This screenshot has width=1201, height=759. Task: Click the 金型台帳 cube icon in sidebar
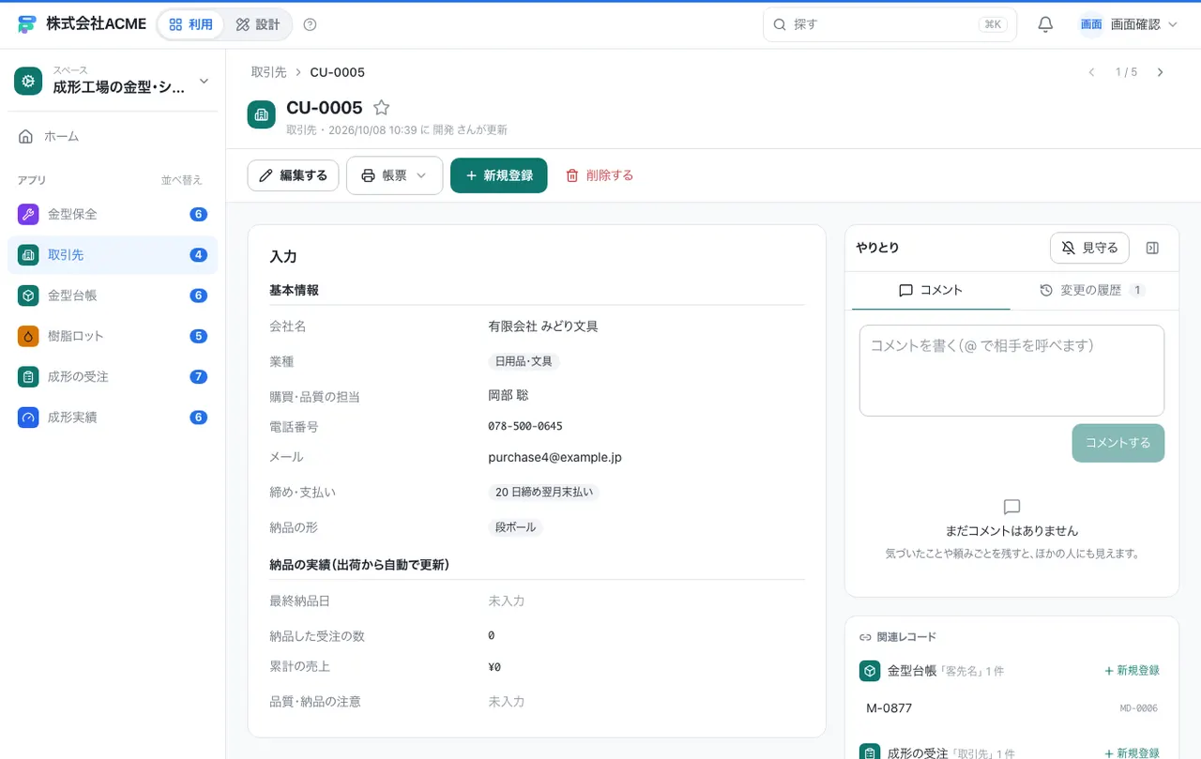tap(28, 296)
